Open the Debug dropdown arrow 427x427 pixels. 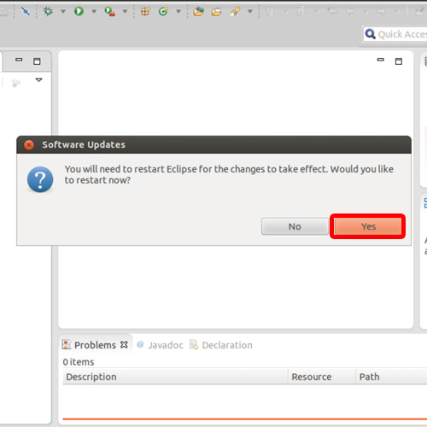63,11
